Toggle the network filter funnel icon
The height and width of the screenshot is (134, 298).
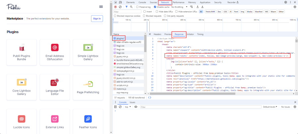click(126, 7)
